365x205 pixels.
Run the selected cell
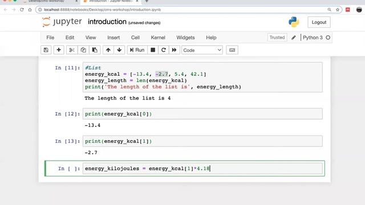(x=137, y=50)
